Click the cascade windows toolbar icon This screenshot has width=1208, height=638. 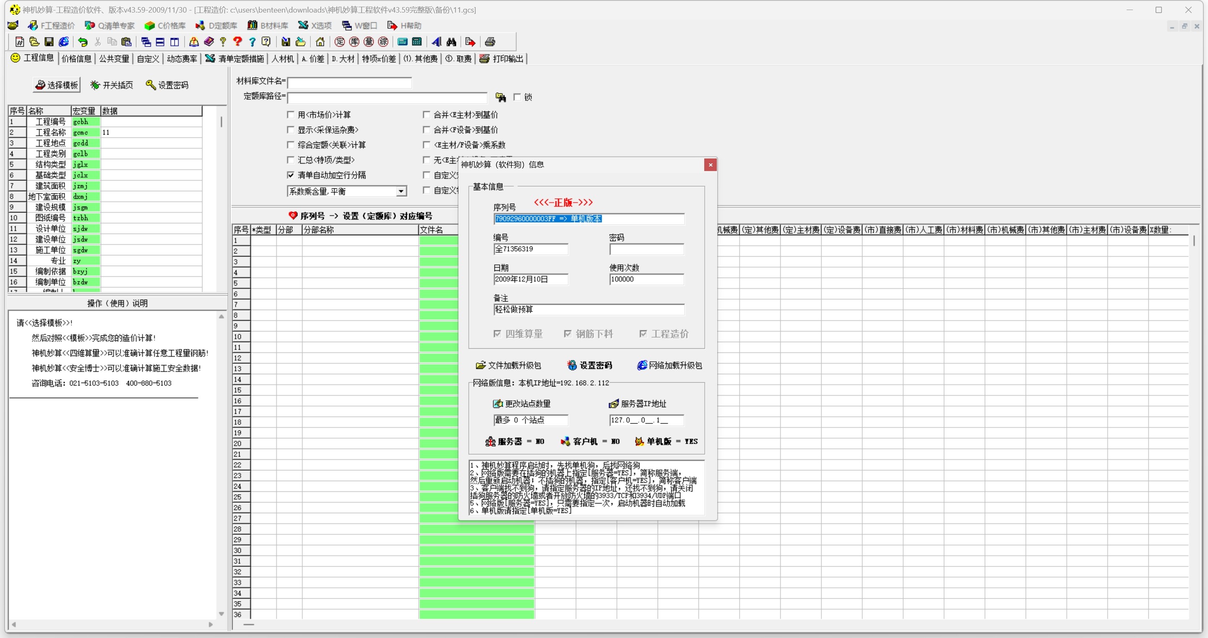point(146,42)
